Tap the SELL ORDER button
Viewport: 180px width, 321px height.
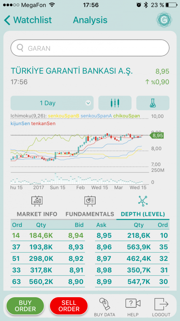click(69, 306)
